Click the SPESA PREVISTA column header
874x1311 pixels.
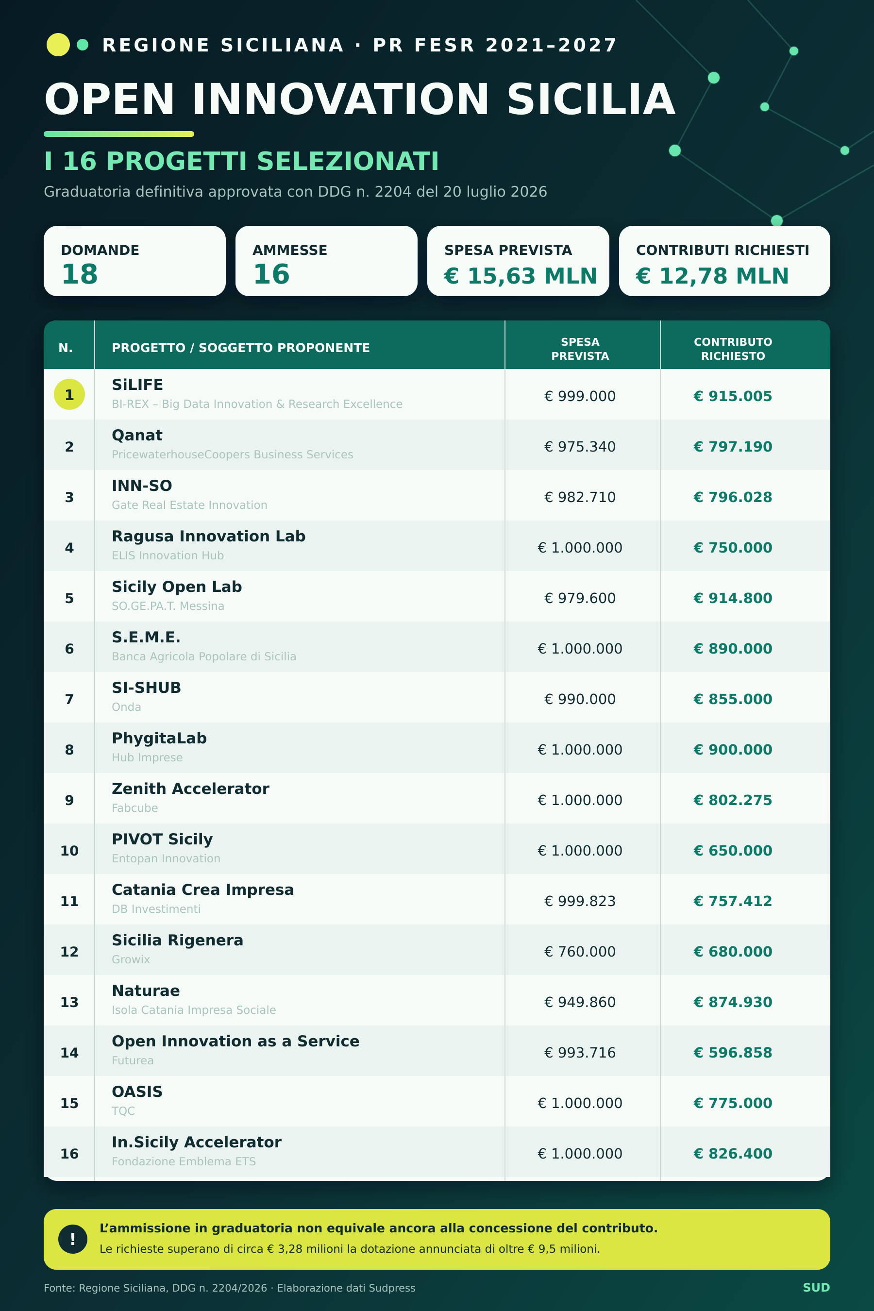[580, 349]
